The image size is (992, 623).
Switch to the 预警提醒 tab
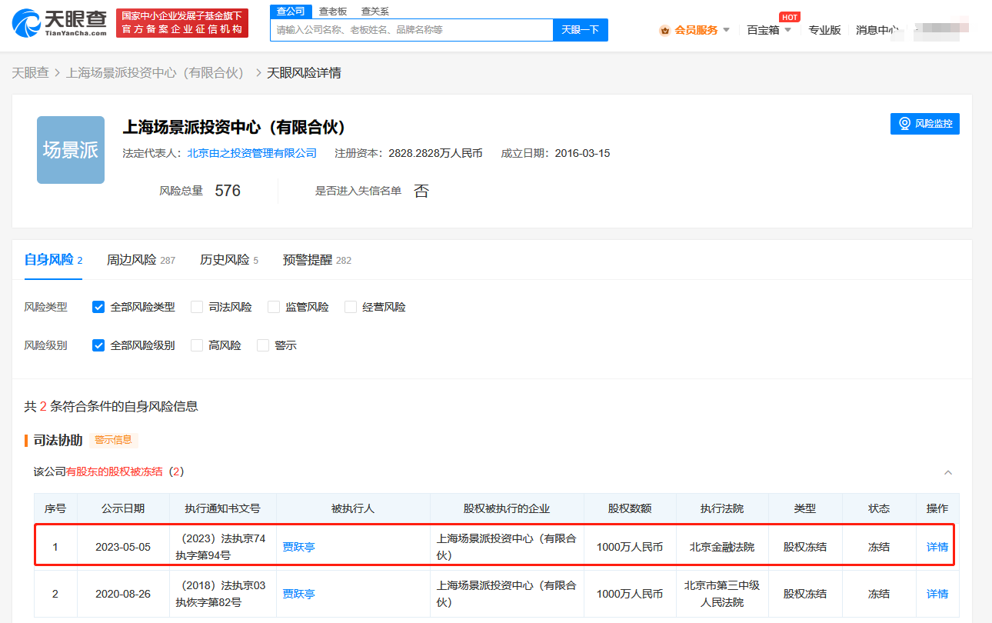point(317,260)
